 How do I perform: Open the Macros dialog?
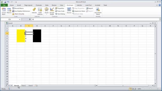click(x=9, y=11)
